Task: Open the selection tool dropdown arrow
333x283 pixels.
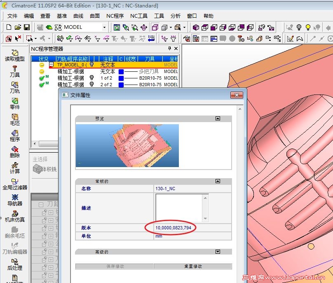Action: click(x=35, y=38)
